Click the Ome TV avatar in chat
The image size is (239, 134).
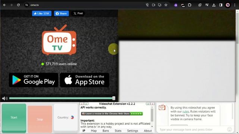[x=162, y=107]
